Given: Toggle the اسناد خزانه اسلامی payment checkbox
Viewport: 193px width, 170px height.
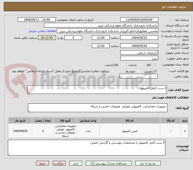Looking at the screenshot, I should click(113, 70).
